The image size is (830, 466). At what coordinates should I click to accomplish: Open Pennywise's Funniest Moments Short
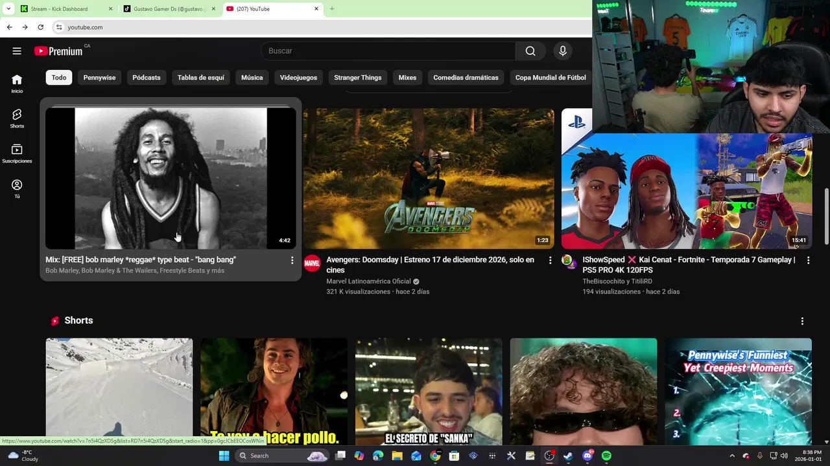pyautogui.click(x=738, y=391)
